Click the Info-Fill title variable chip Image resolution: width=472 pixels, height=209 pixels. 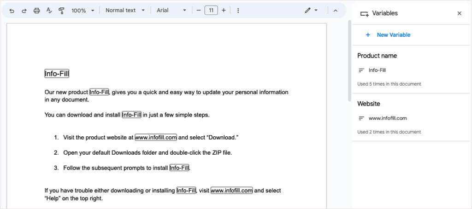click(57, 74)
